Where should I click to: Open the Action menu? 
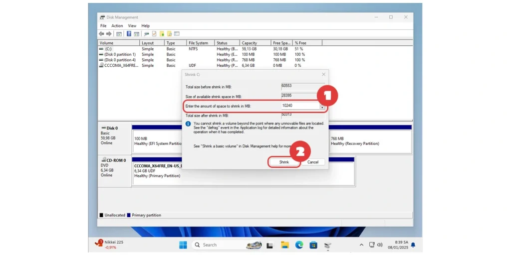click(x=117, y=26)
